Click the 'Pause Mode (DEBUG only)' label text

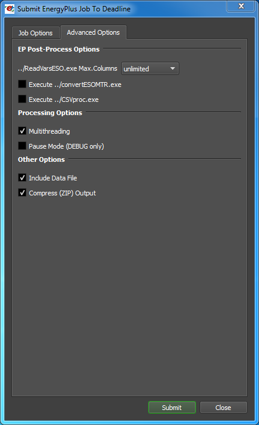click(67, 146)
